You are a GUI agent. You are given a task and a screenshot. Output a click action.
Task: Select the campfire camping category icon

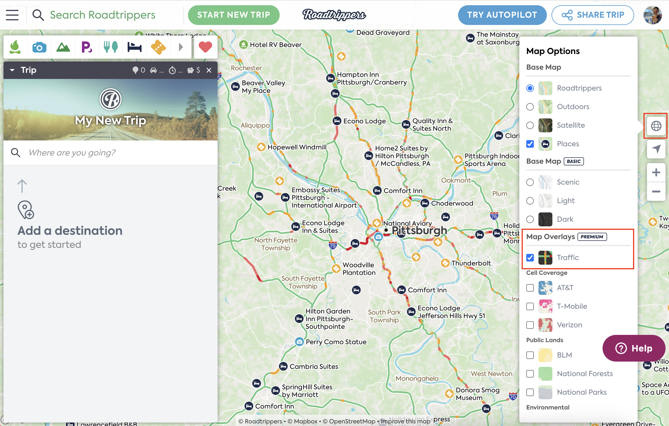(15, 47)
